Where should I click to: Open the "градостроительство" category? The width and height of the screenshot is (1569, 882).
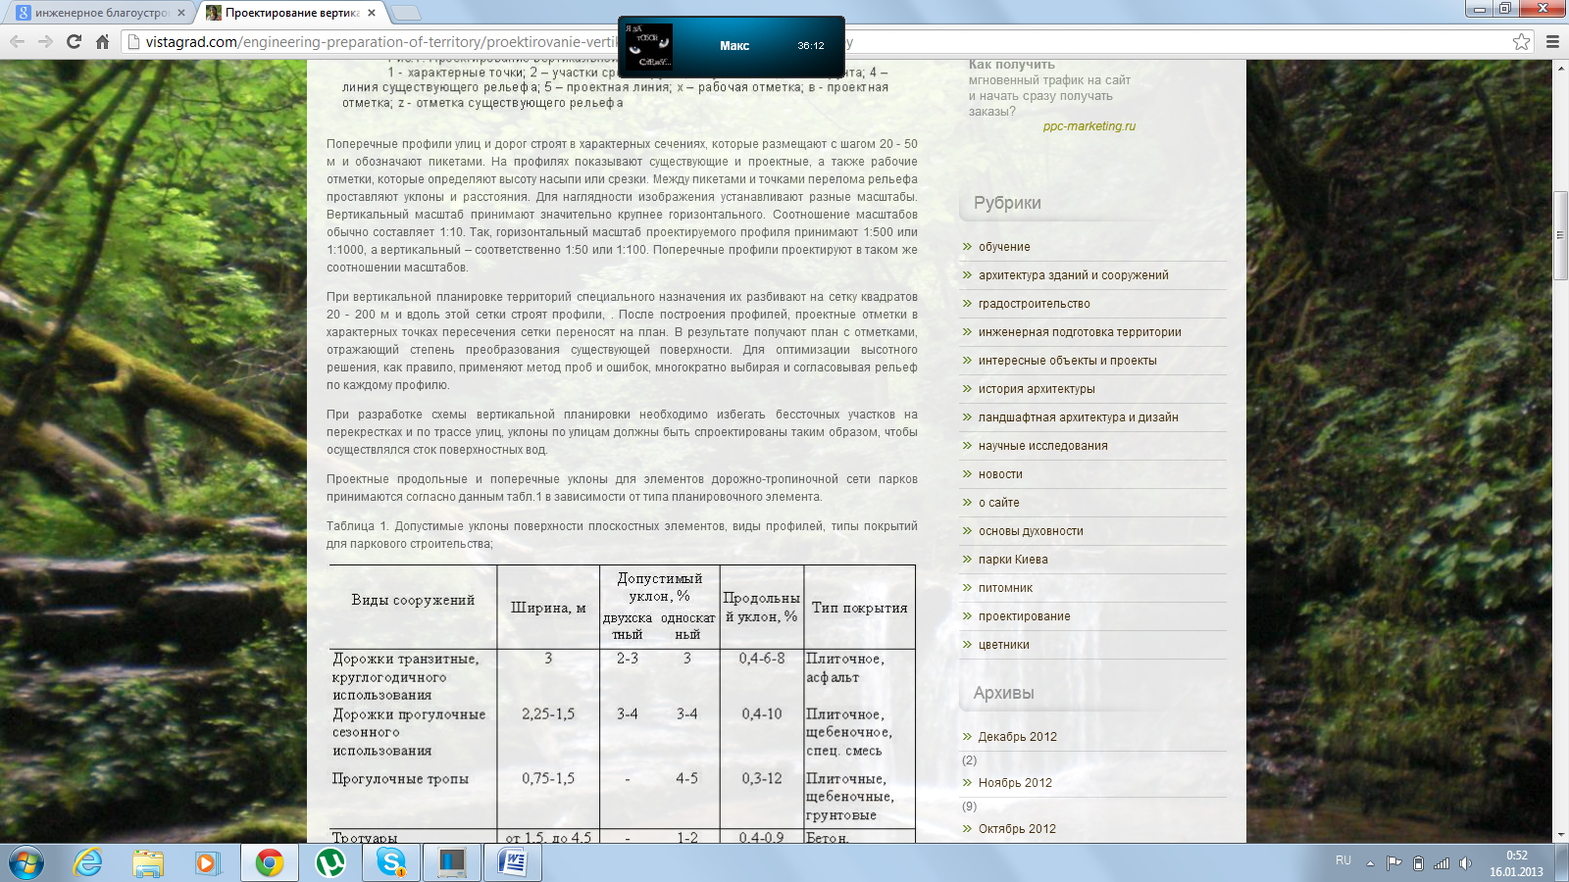1034,304
